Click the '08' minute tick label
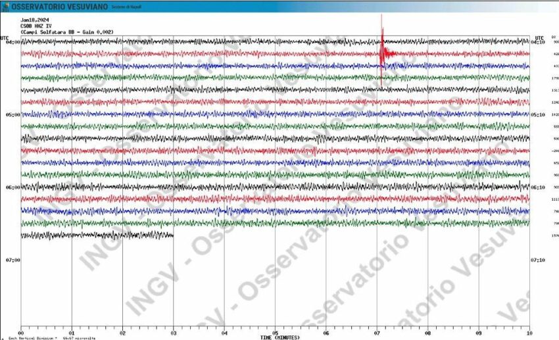The height and width of the screenshot is (340, 559). 428,333
